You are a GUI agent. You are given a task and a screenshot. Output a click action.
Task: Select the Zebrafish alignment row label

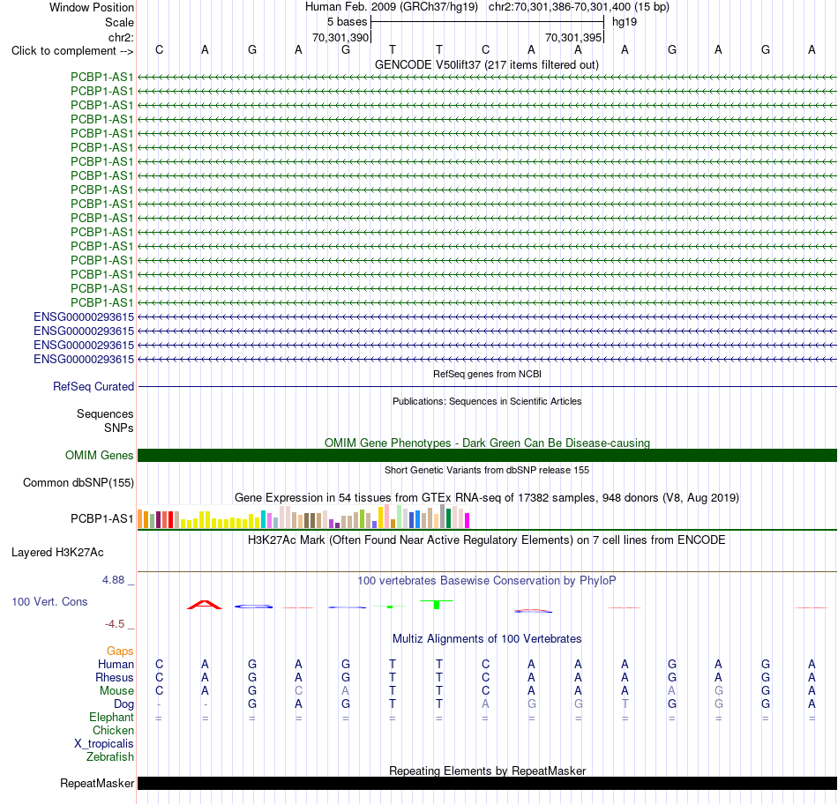click(x=110, y=757)
